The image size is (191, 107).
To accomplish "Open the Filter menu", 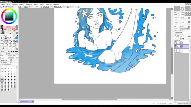I will (36, 4).
